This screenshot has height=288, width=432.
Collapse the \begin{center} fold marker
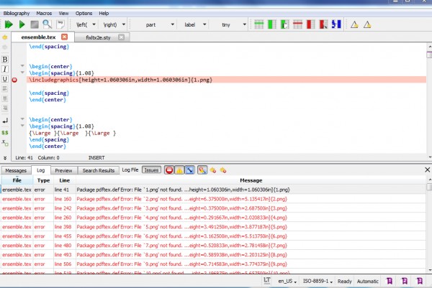click(x=22, y=67)
